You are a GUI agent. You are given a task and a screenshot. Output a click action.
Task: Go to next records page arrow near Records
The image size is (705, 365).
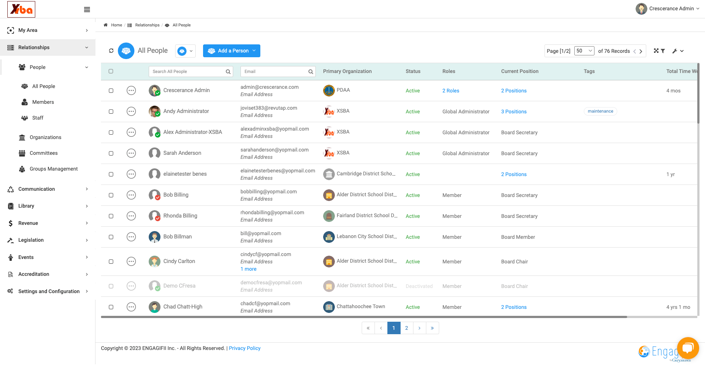pos(641,51)
